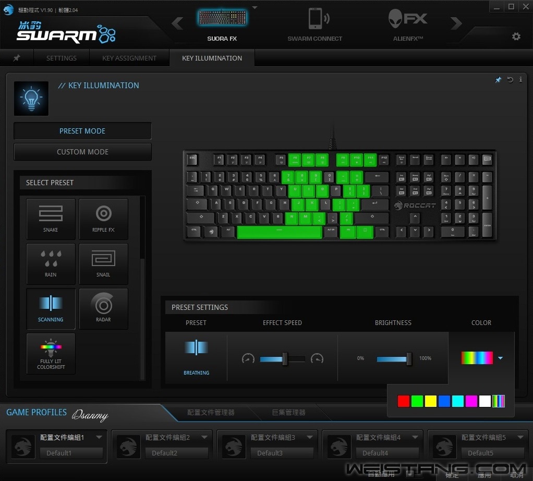The width and height of the screenshot is (533, 481).
Task: Click the brightness slider handle
Action: point(409,359)
